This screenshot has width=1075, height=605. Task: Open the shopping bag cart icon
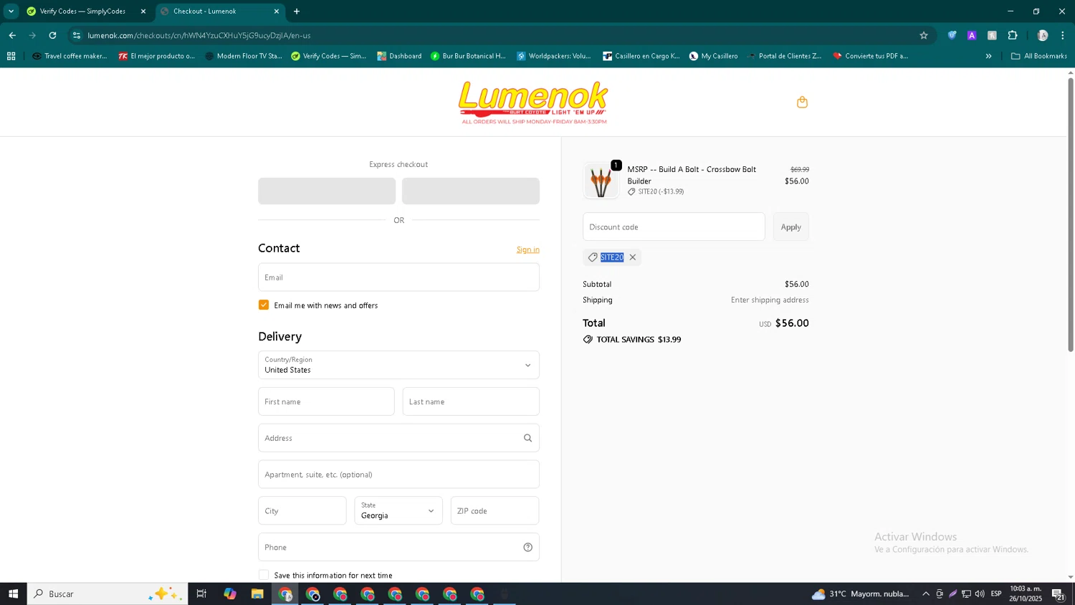[x=802, y=103]
